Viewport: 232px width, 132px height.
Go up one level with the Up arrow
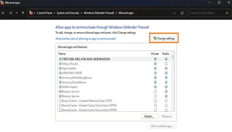pos(23,13)
